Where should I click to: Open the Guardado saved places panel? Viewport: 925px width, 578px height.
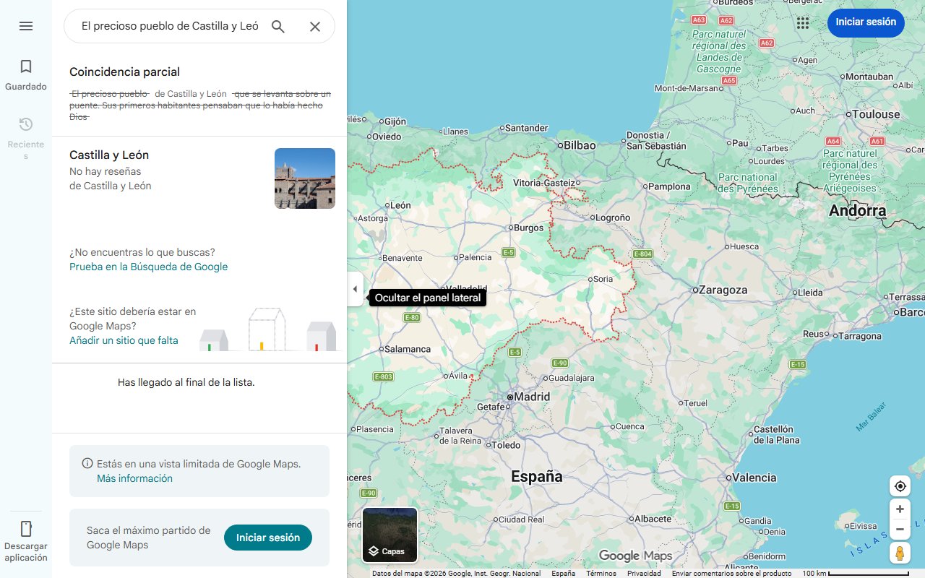[26, 74]
